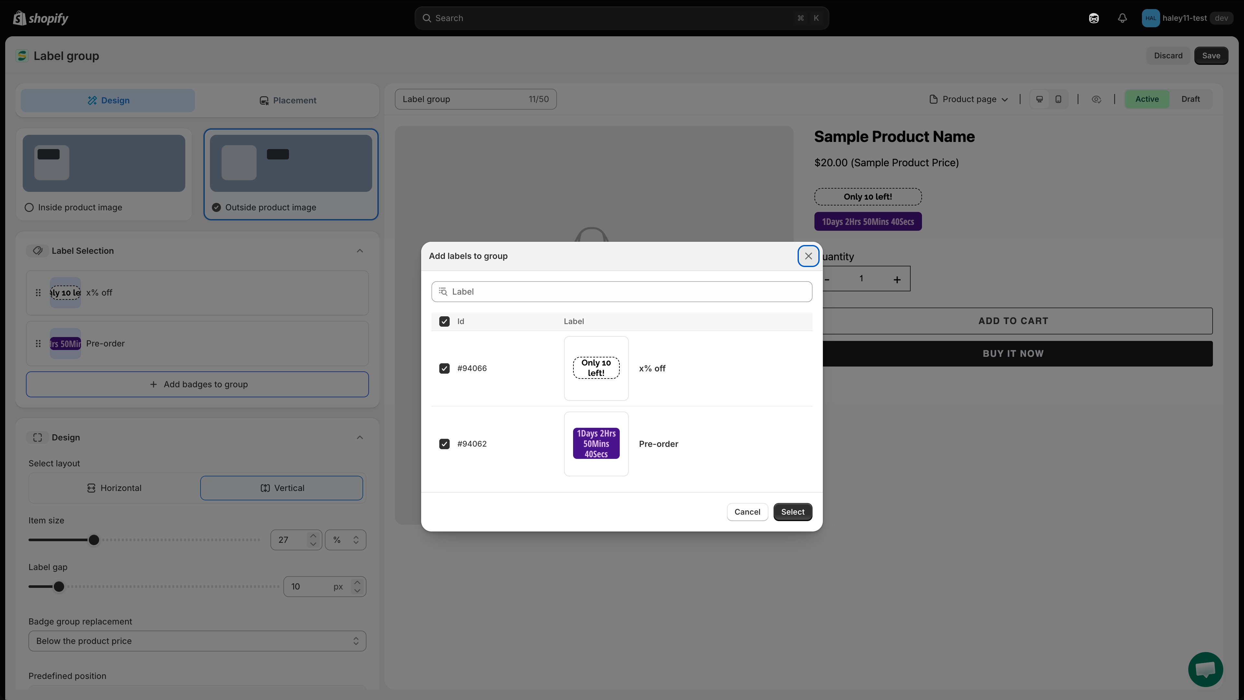Switch to the Placement tab

tap(288, 100)
